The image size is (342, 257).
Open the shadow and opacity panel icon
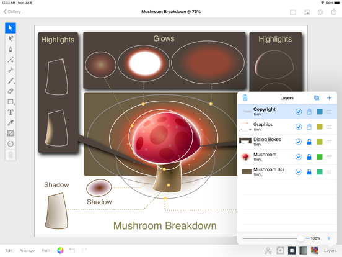(280, 250)
